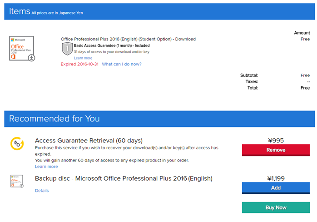This screenshot has width=317, height=222.
Task: Click the Access Guarantee Retrieval key icon
Action: [17, 143]
